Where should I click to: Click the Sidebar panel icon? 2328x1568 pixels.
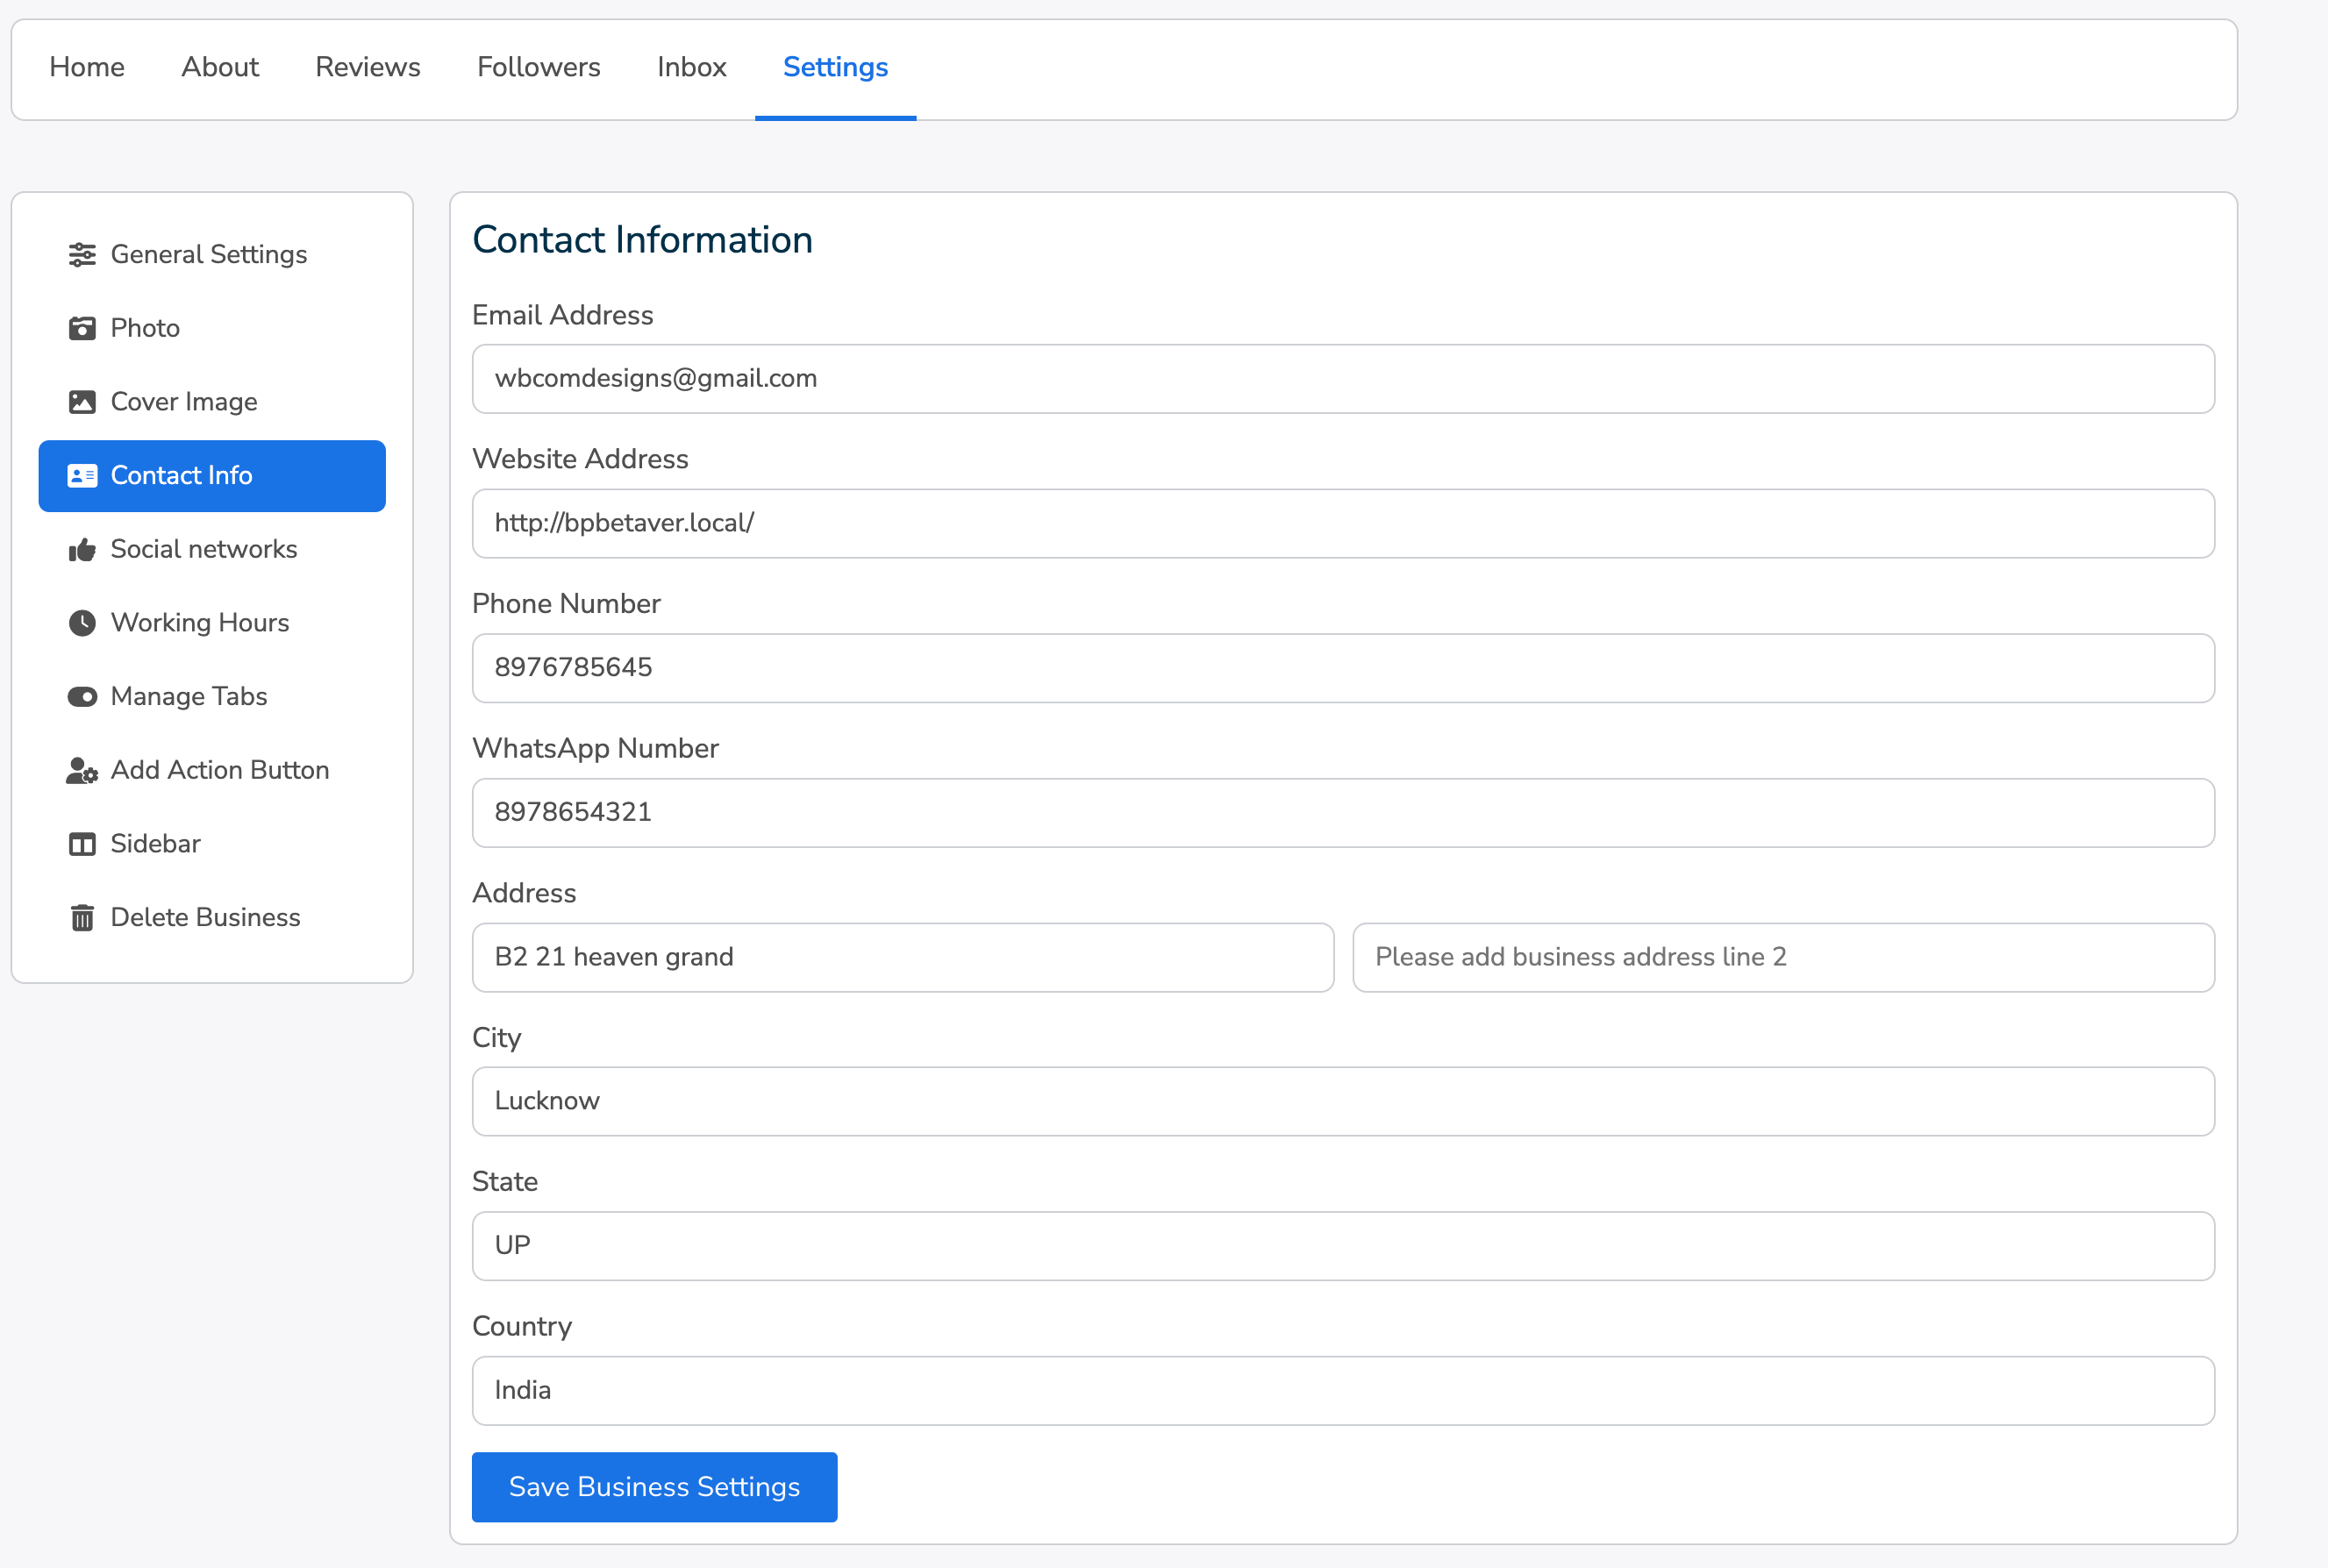[83, 843]
